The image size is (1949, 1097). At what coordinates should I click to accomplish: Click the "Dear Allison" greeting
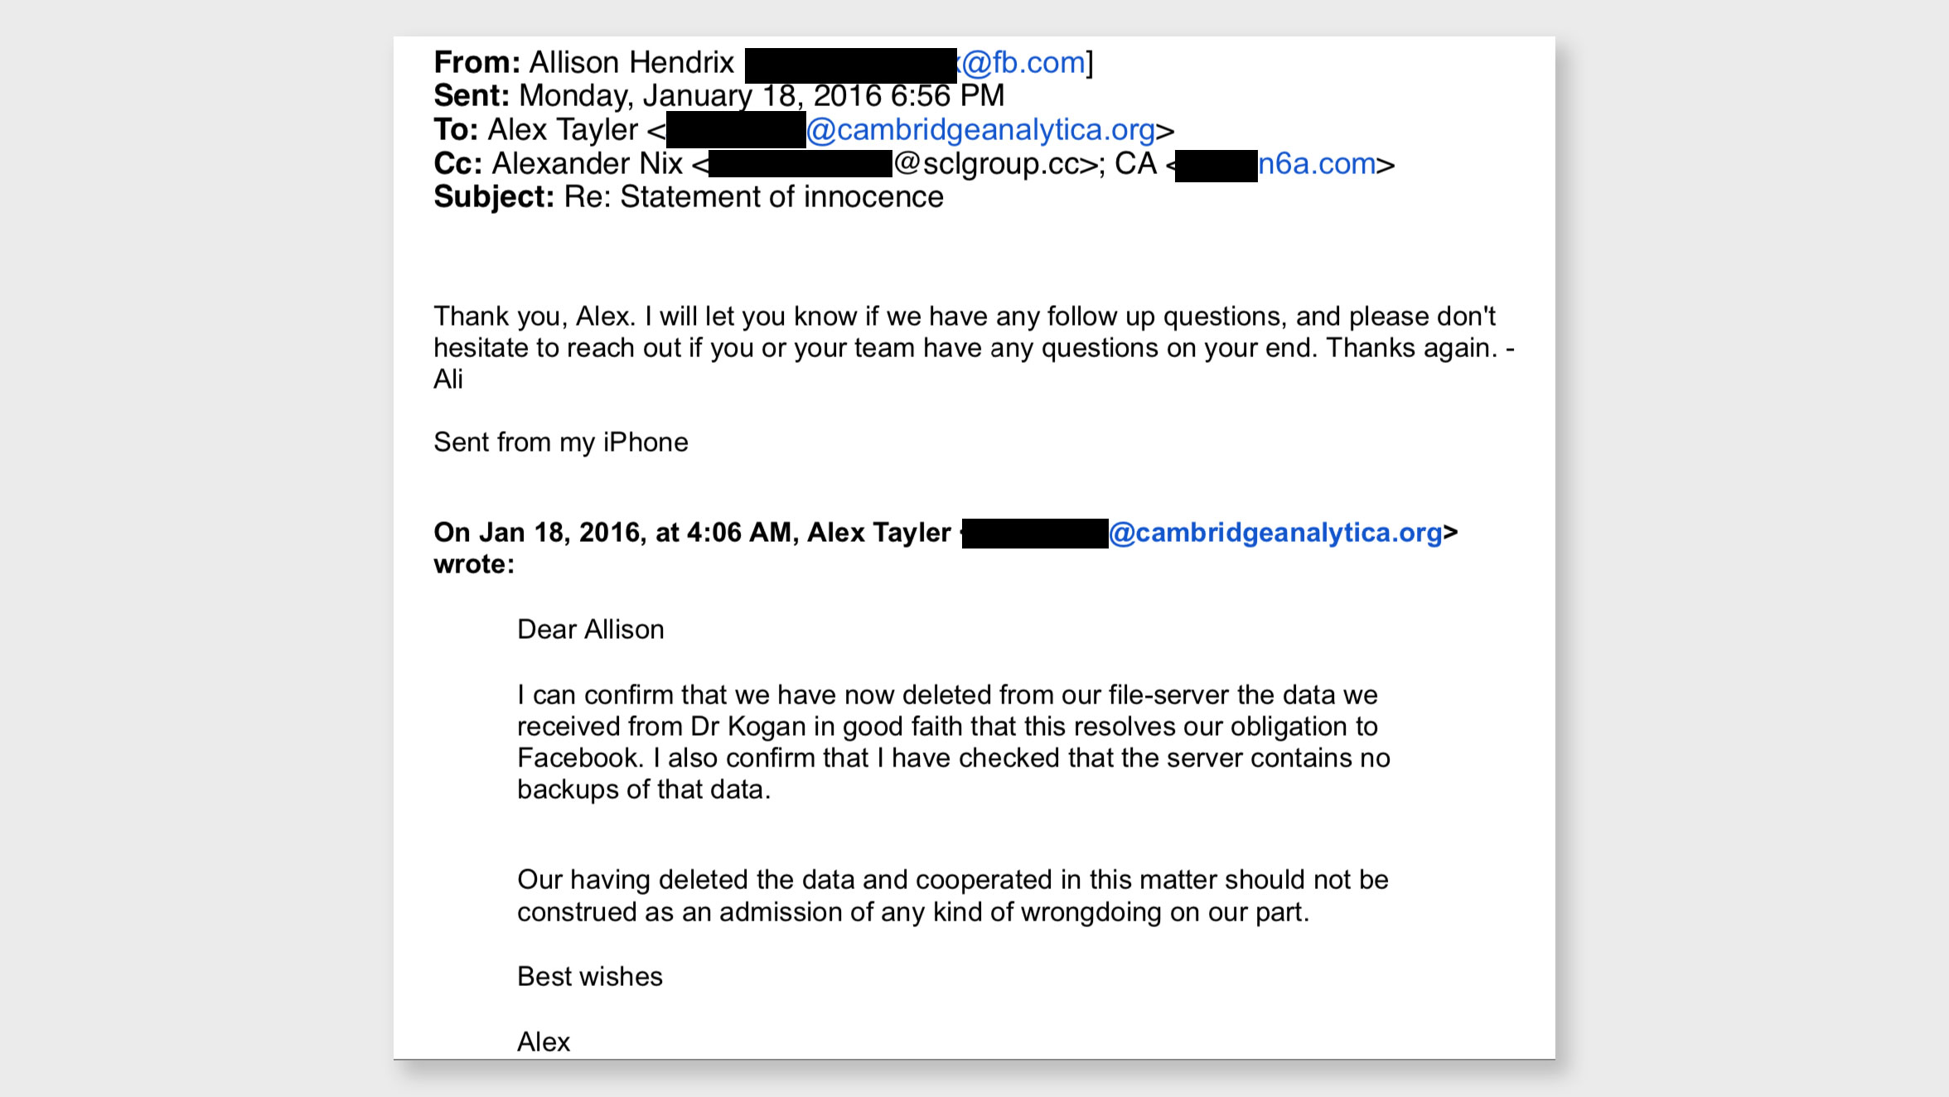(590, 630)
